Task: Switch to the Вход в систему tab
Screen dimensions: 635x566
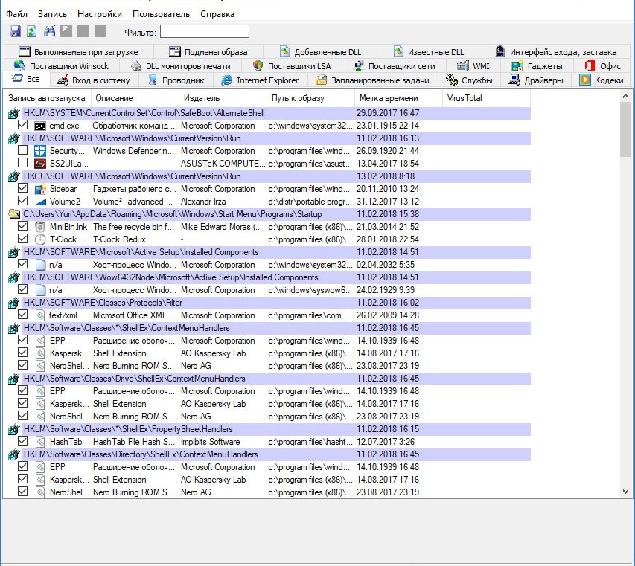Action: point(94,80)
